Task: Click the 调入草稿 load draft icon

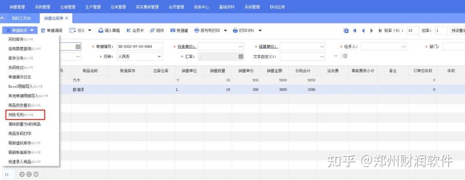Action: click(101, 30)
